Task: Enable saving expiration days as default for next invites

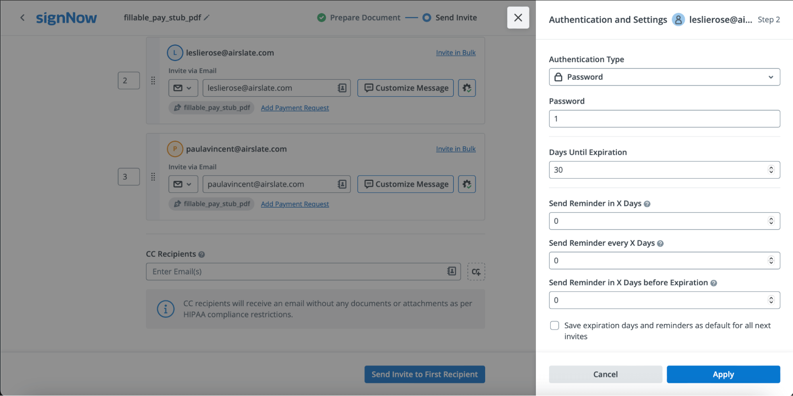Action: [554, 325]
